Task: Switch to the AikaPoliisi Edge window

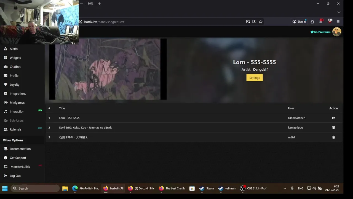Action: coord(85,188)
